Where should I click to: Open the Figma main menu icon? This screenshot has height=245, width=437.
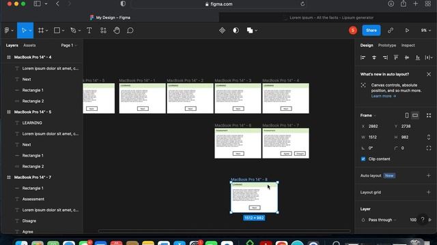tap(7, 30)
